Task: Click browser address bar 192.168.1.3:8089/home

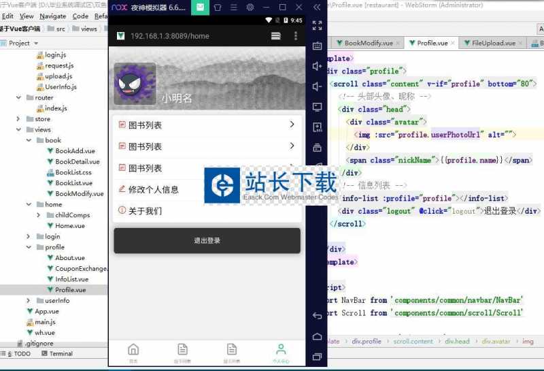Action: 169,36
